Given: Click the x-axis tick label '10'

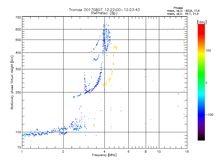Looking at the screenshot, I should (x=159, y=152).
